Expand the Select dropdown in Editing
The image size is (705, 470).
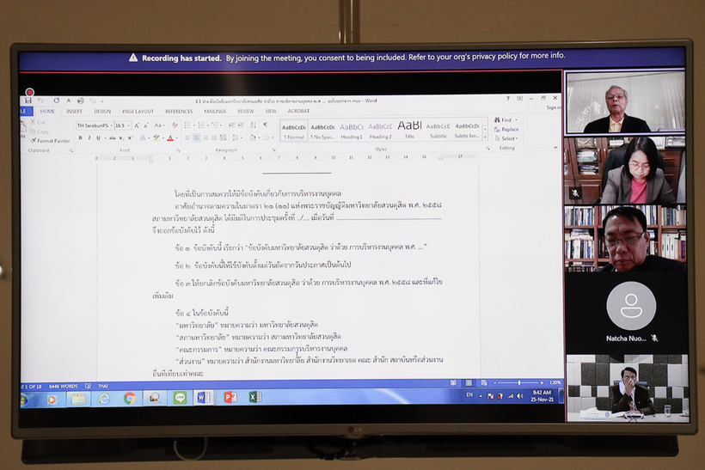tap(509, 138)
